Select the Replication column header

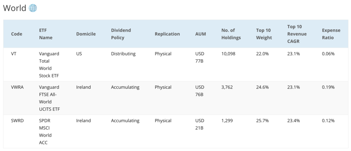[167, 34]
